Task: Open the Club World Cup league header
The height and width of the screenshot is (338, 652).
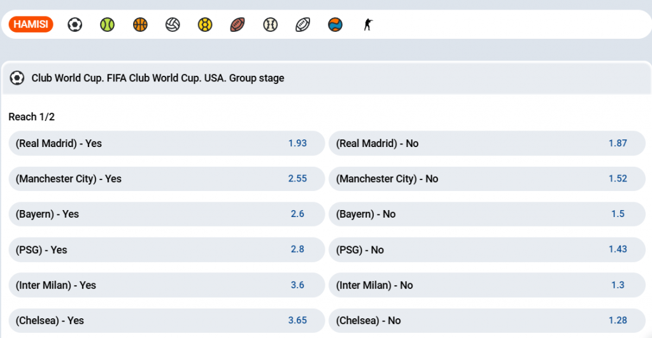Action: (327, 78)
